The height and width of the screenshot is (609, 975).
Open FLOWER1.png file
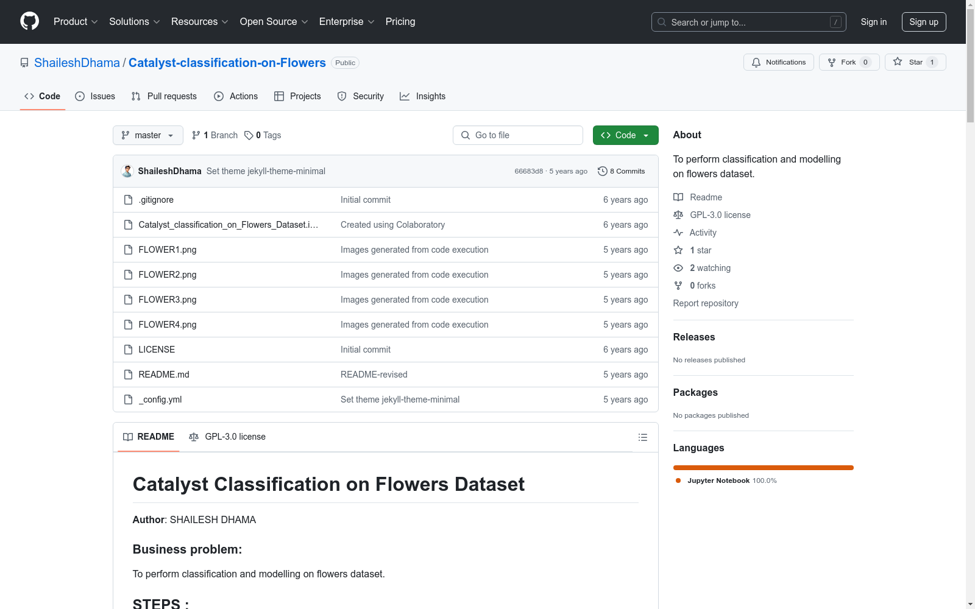point(168,250)
